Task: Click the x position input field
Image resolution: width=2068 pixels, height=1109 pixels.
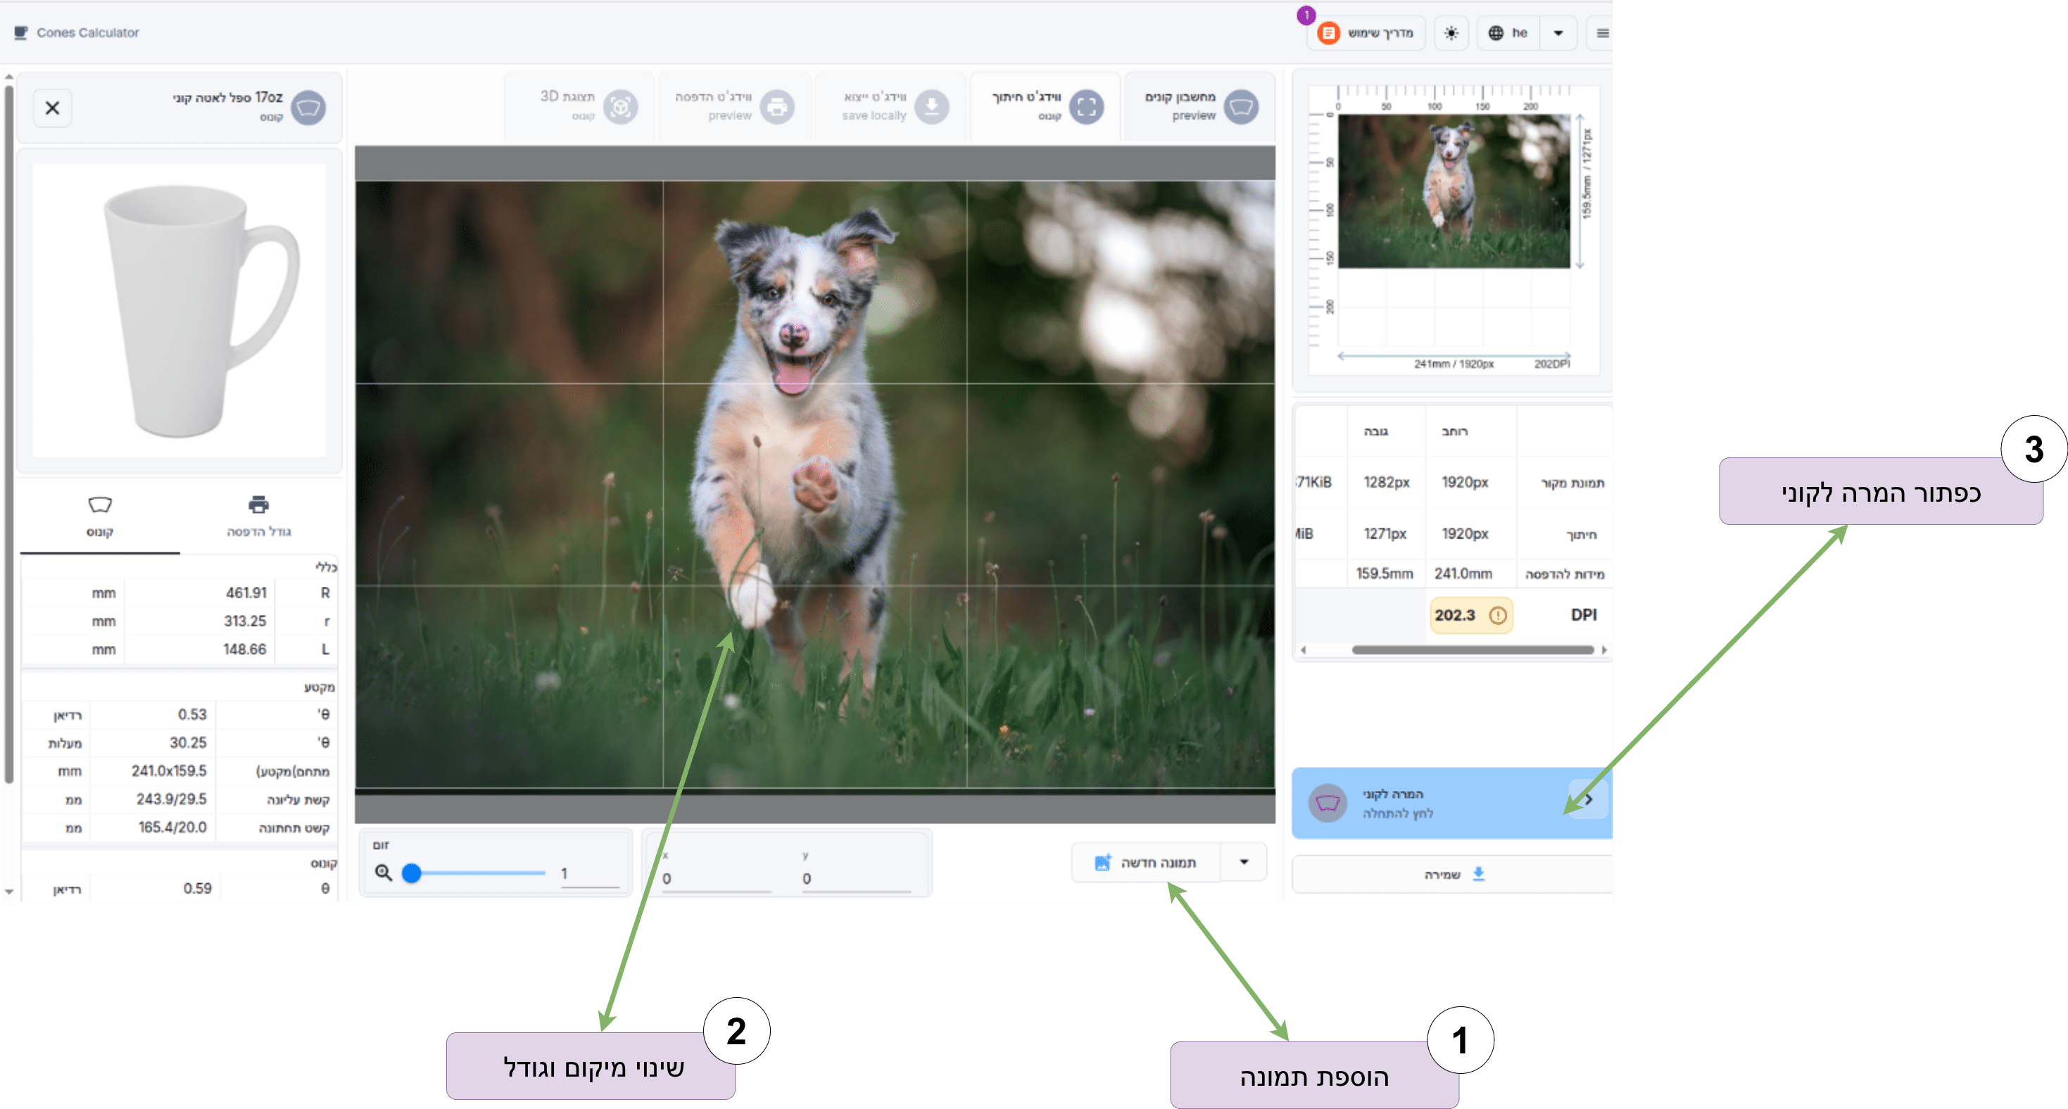Action: click(x=716, y=879)
